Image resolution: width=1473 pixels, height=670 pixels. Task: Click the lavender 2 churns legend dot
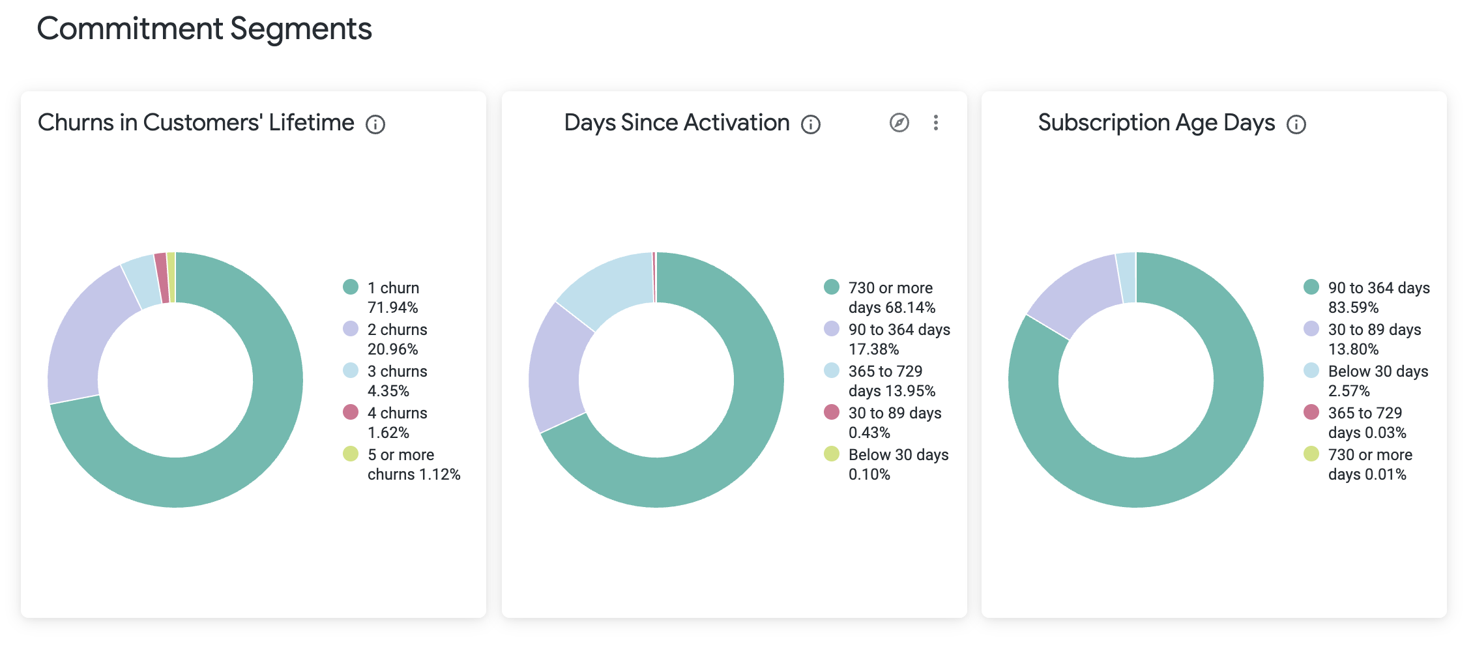coord(351,328)
